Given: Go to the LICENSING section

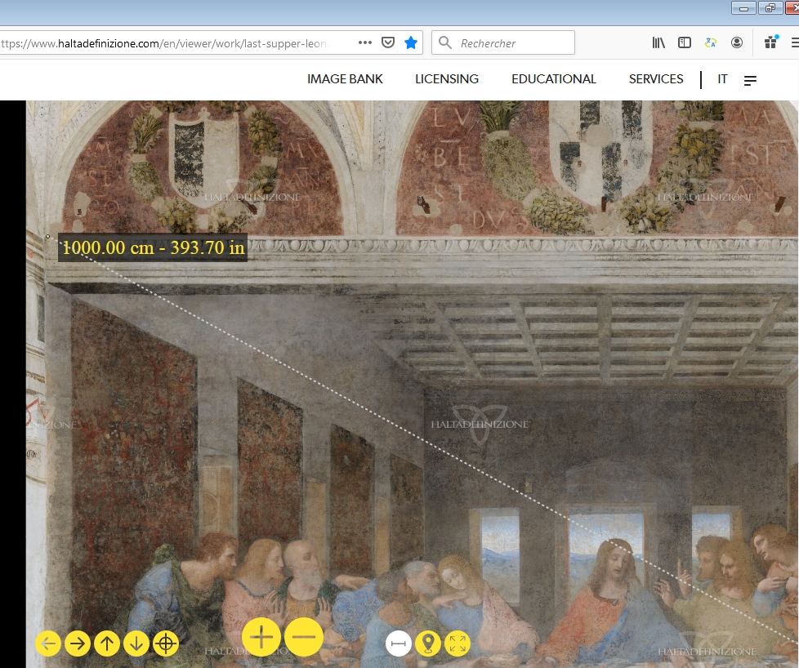Looking at the screenshot, I should click(447, 79).
